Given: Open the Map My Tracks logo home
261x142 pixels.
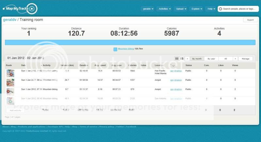Looking at the screenshot, I should point(20,8).
